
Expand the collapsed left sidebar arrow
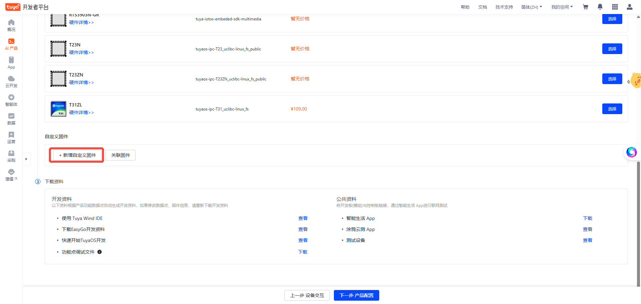[x=26, y=159]
